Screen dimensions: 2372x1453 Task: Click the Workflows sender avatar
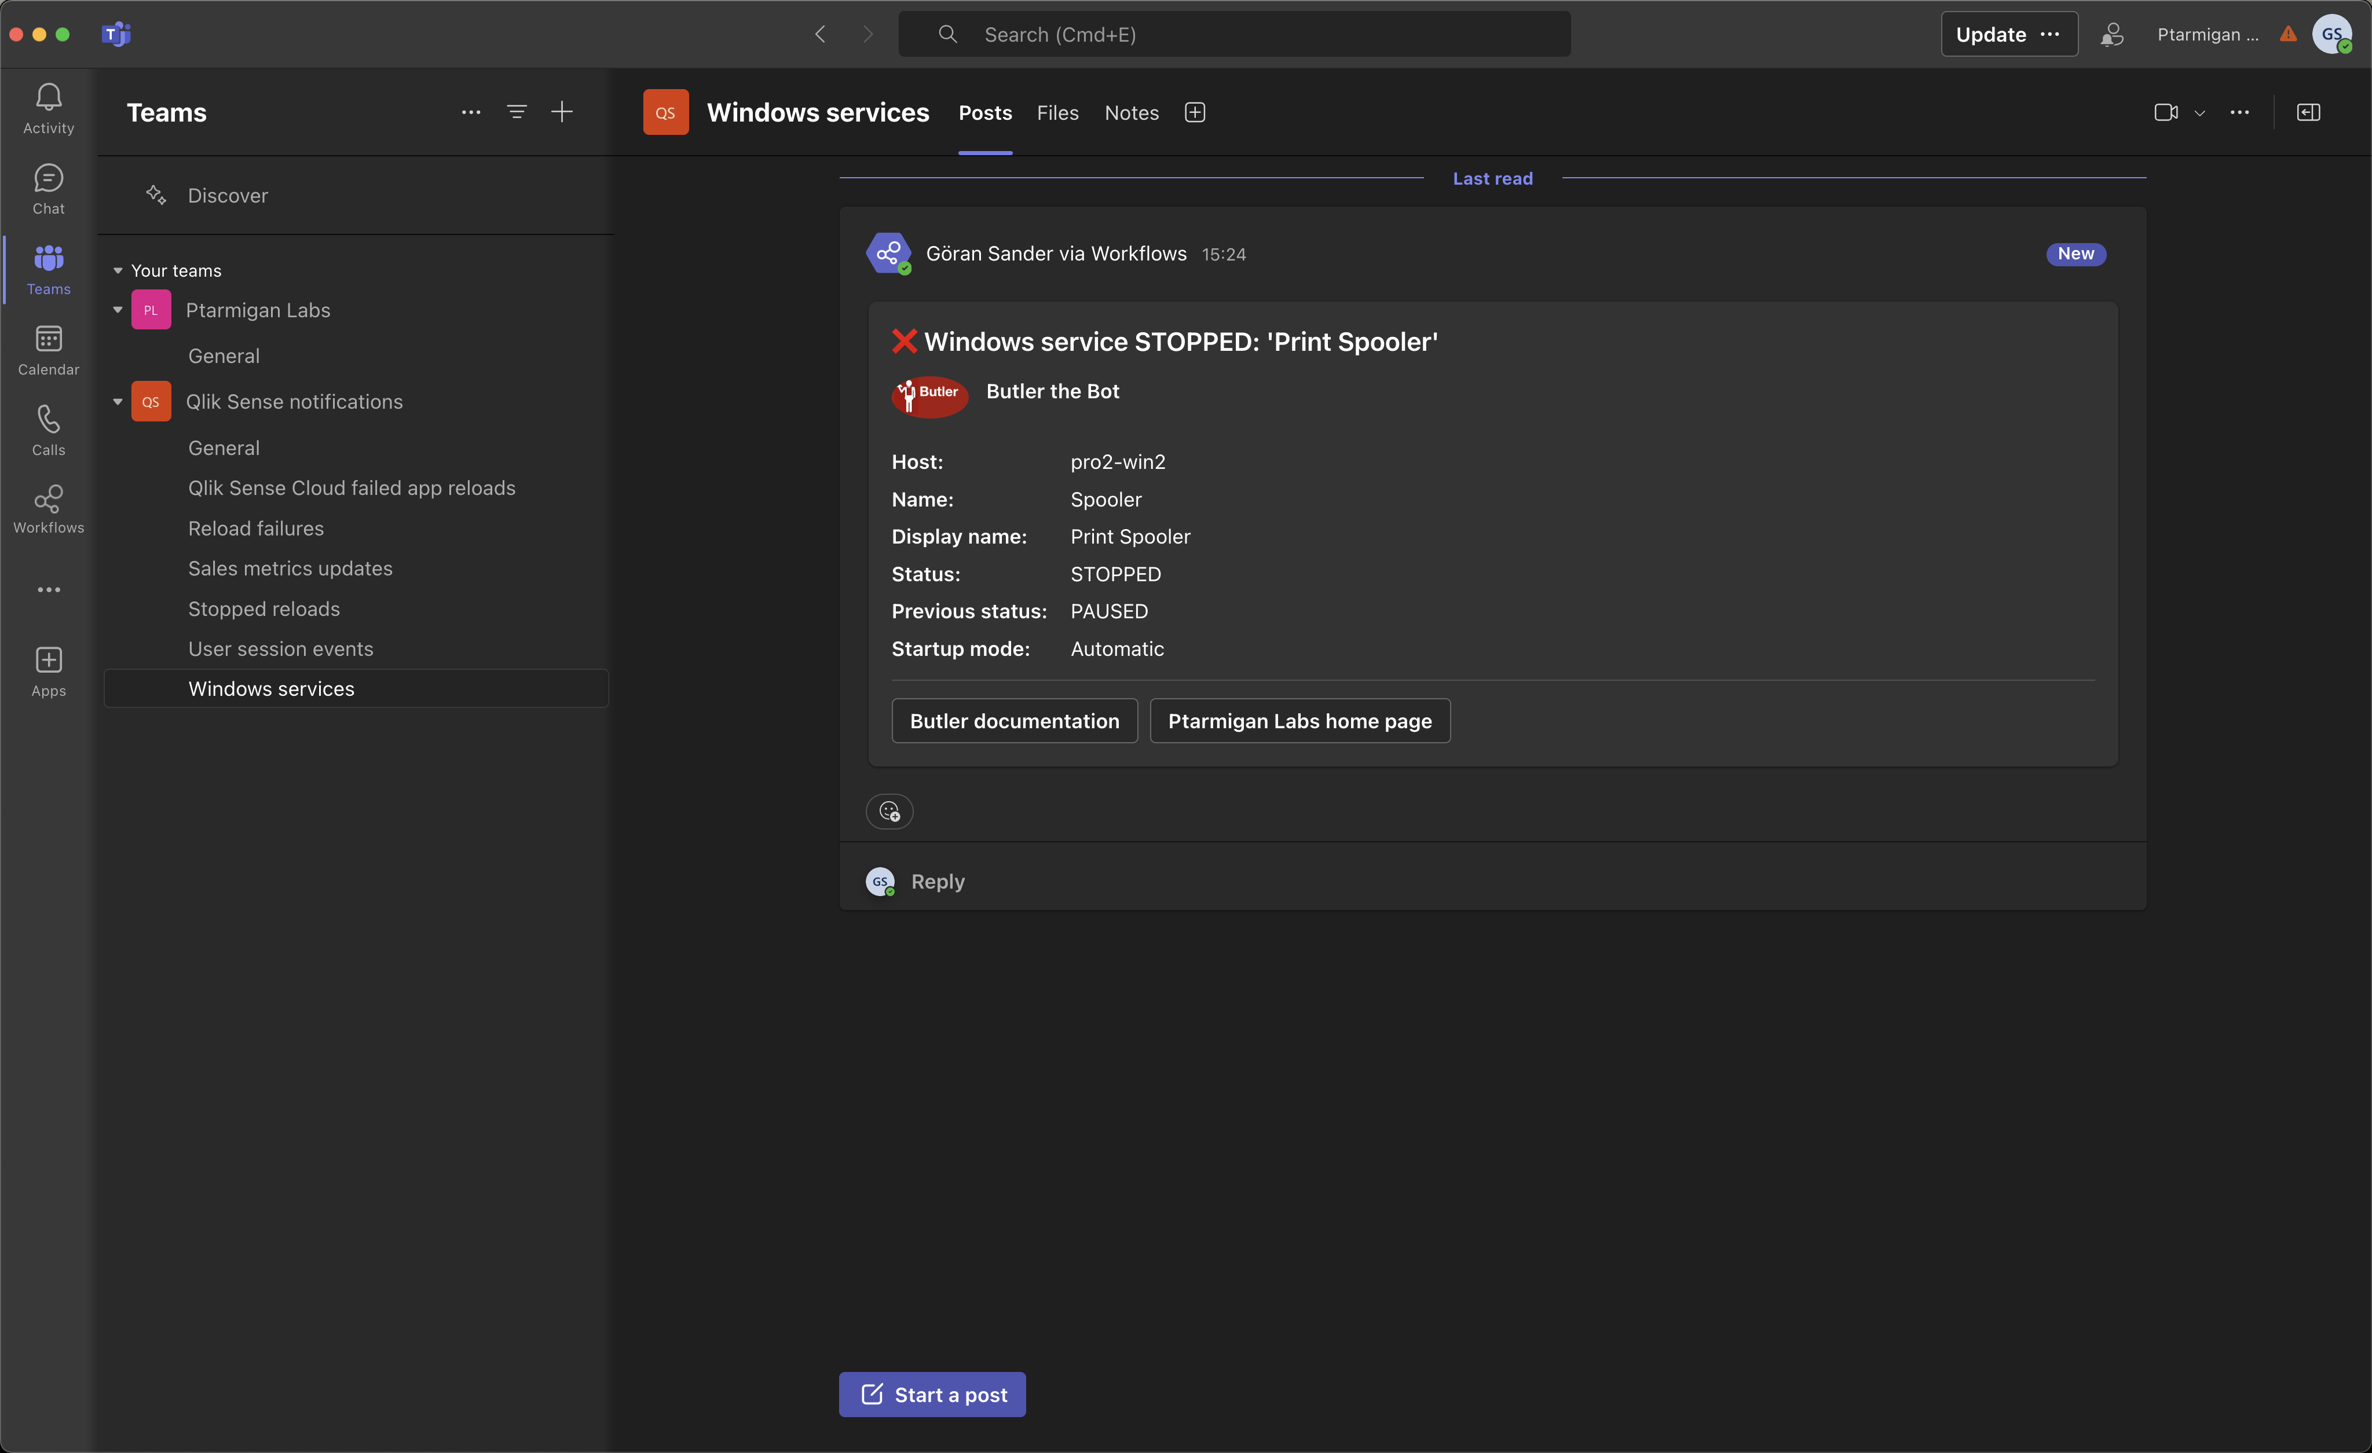888,254
